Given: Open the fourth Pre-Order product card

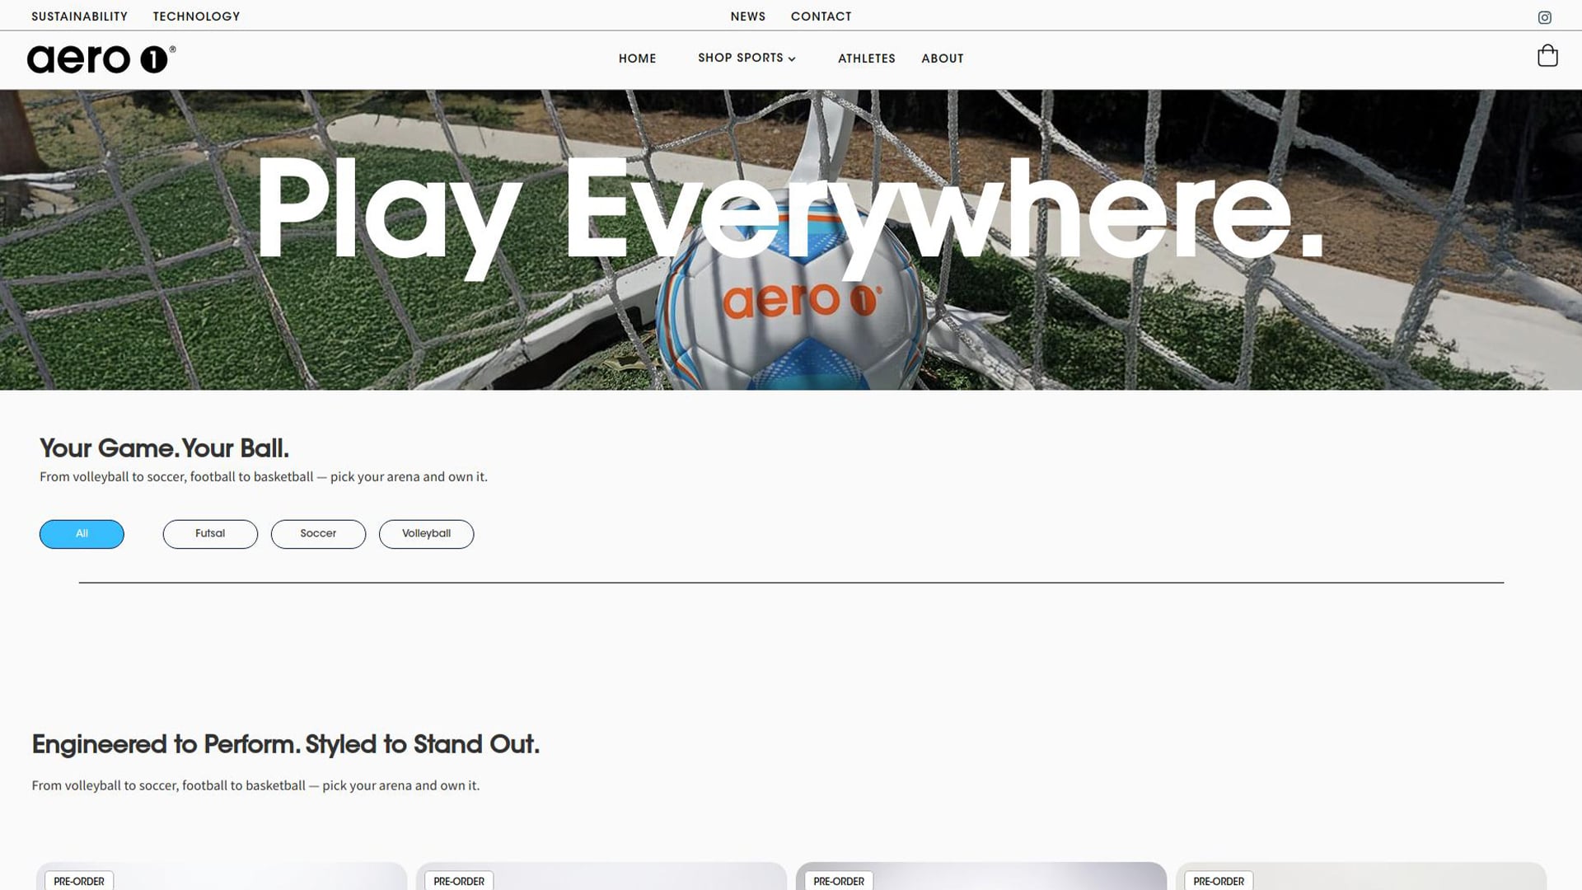Looking at the screenshot, I should point(1361,876).
